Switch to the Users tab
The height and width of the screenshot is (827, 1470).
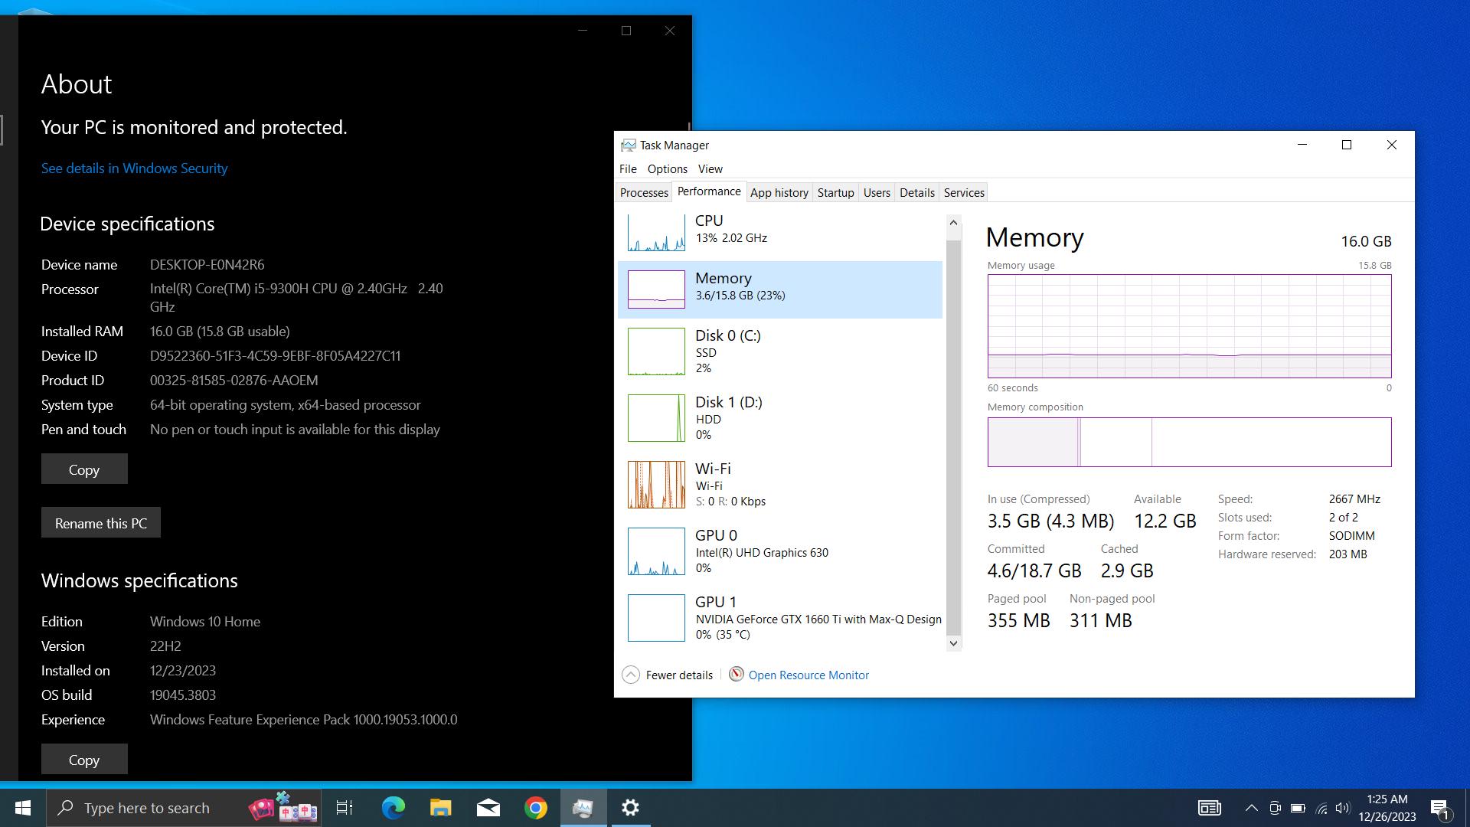(x=877, y=192)
